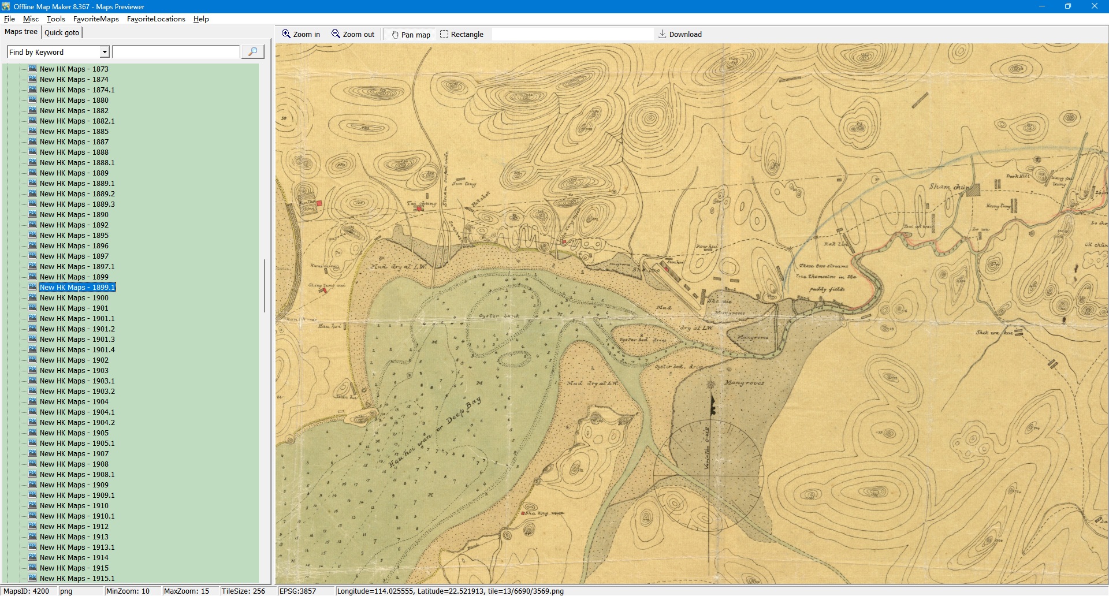Viewport: 1109px width, 596px height.
Task: Select New HK Maps - 1913.1 in tree
Action: pos(77,547)
